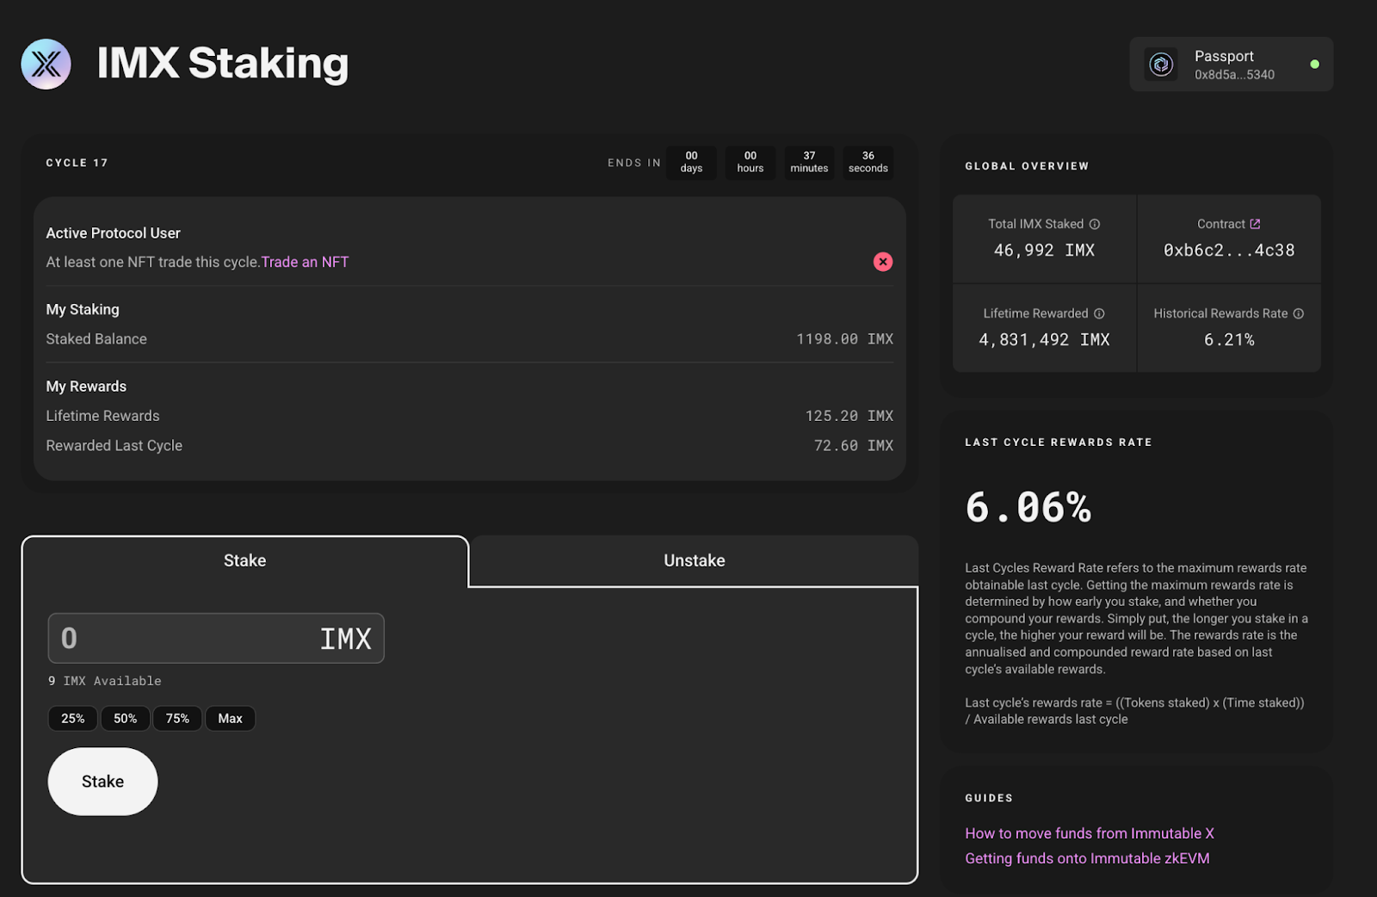Select the 50% amount button
This screenshot has width=1377, height=897.
pos(126,719)
